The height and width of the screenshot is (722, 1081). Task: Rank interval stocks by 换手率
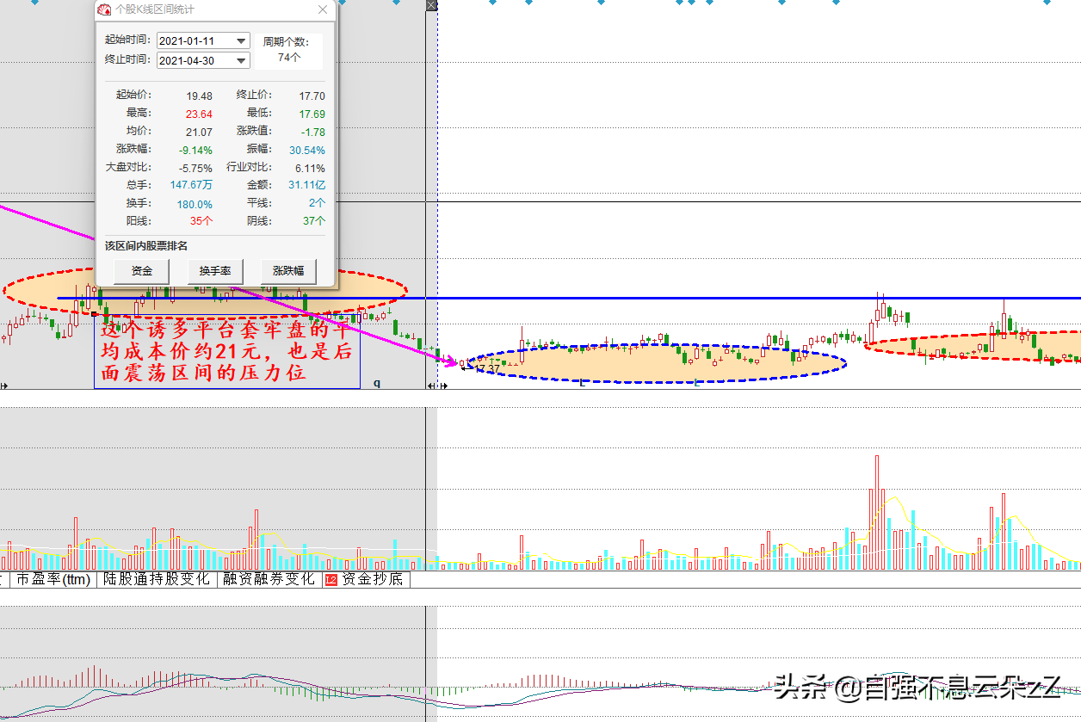coord(215,271)
